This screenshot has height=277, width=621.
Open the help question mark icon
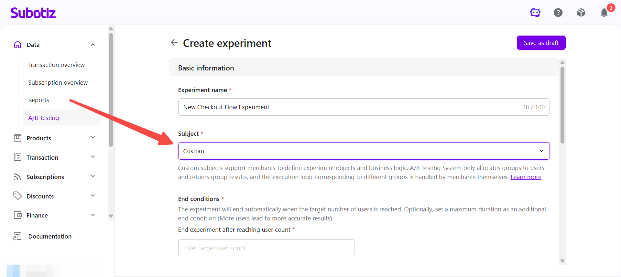(x=558, y=13)
